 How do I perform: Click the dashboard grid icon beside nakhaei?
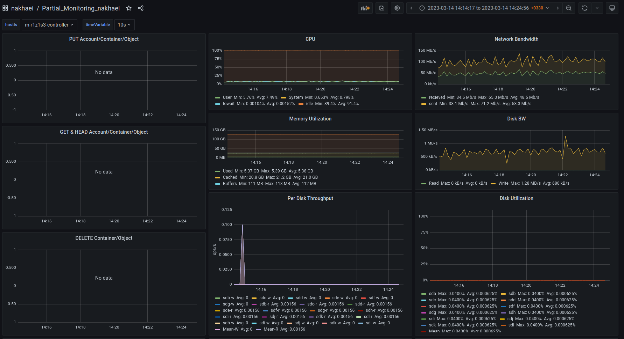click(x=5, y=8)
